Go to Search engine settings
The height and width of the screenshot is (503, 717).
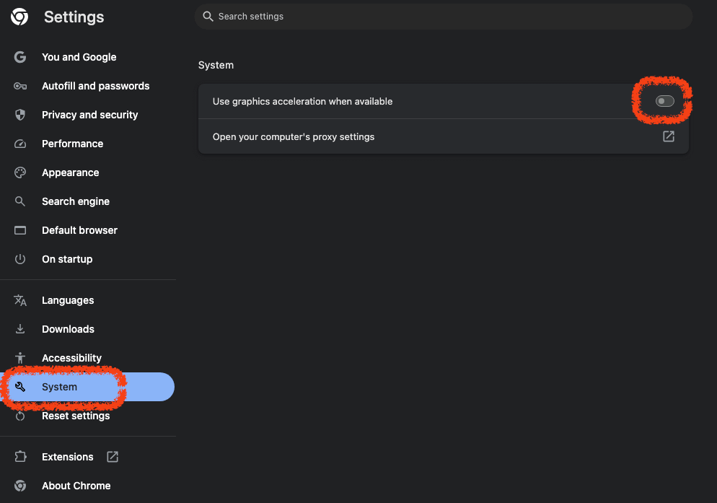click(76, 201)
